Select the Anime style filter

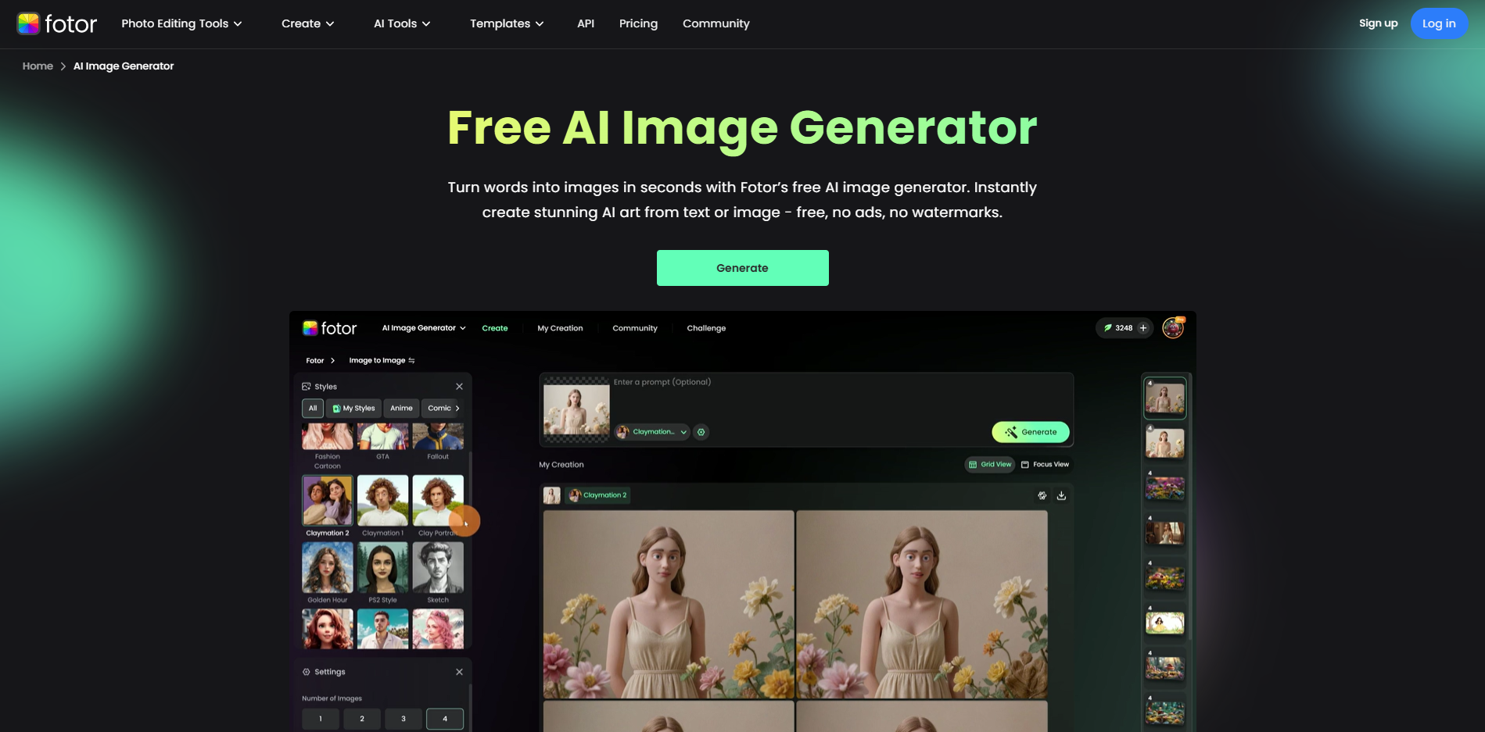(401, 408)
